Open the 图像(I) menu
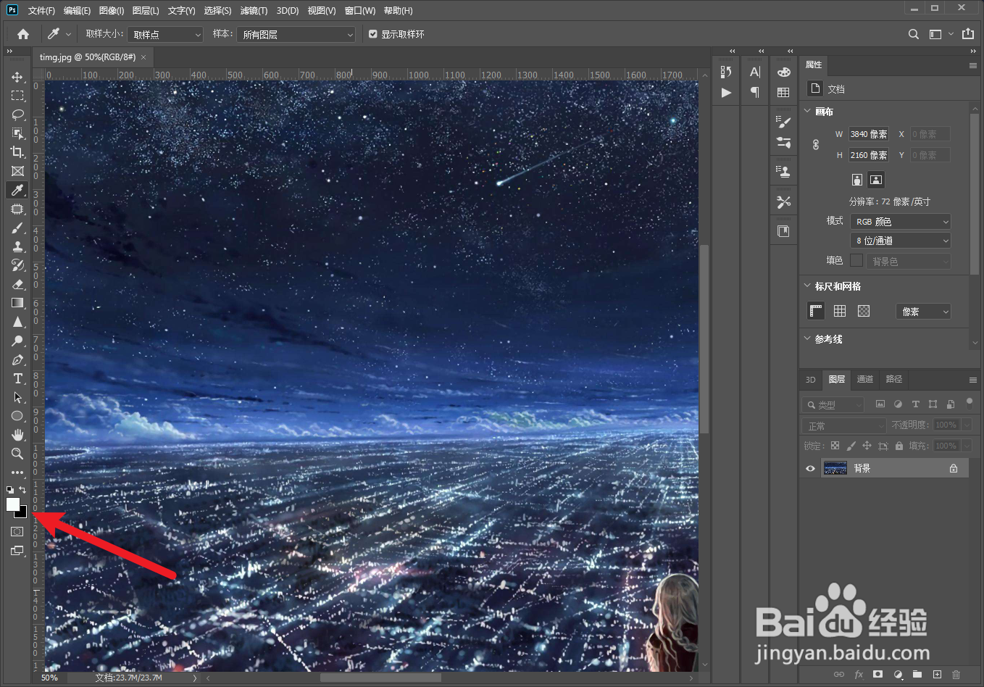This screenshot has width=984, height=687. point(112,11)
